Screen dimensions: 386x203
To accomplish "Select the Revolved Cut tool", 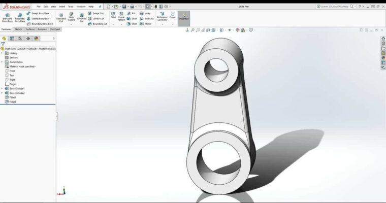I will click(81, 18).
